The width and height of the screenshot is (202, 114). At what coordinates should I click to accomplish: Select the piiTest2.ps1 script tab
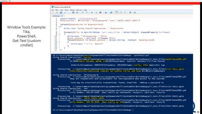56,16
